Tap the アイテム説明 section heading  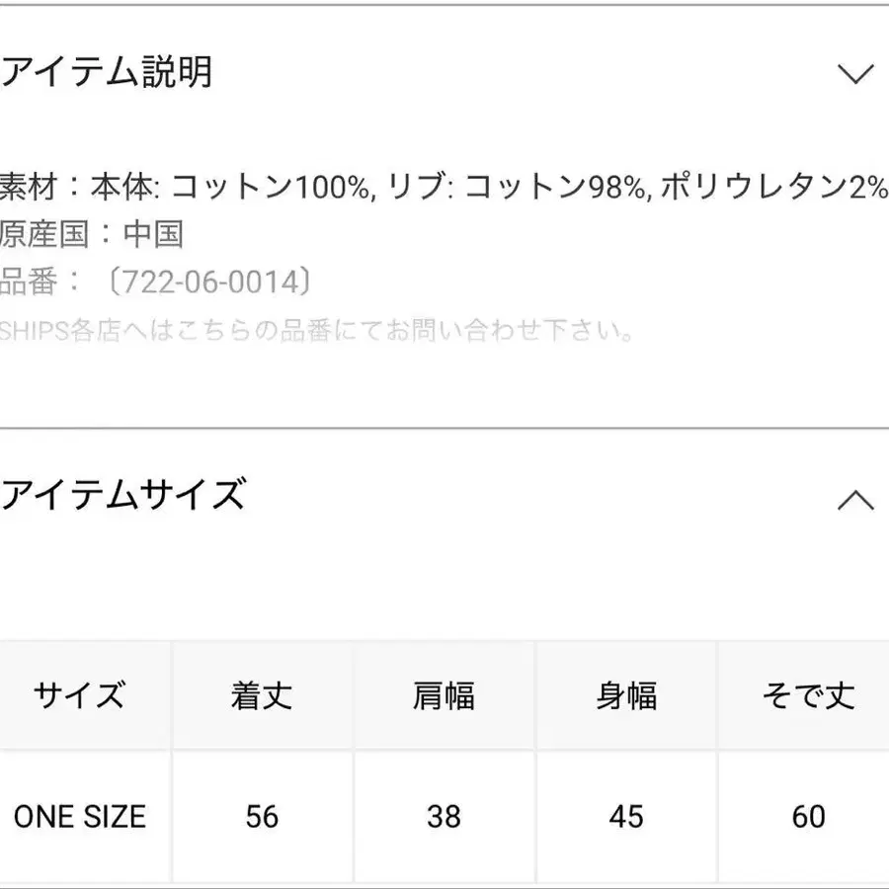pos(107,73)
